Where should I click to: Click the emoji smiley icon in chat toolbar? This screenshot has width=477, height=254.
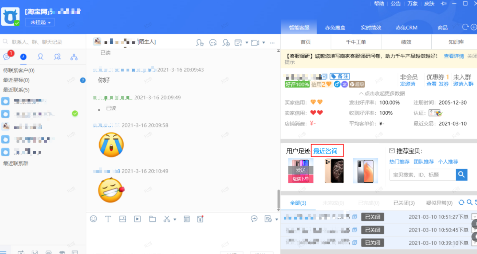tap(93, 219)
